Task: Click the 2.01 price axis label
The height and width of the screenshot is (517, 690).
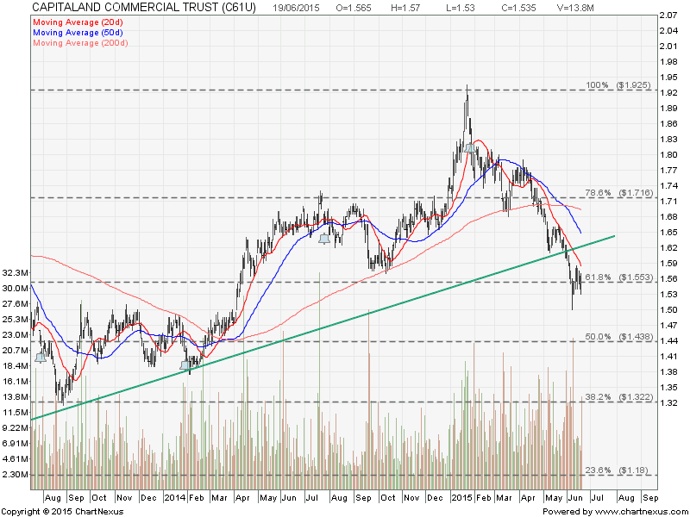Action: pyautogui.click(x=668, y=47)
